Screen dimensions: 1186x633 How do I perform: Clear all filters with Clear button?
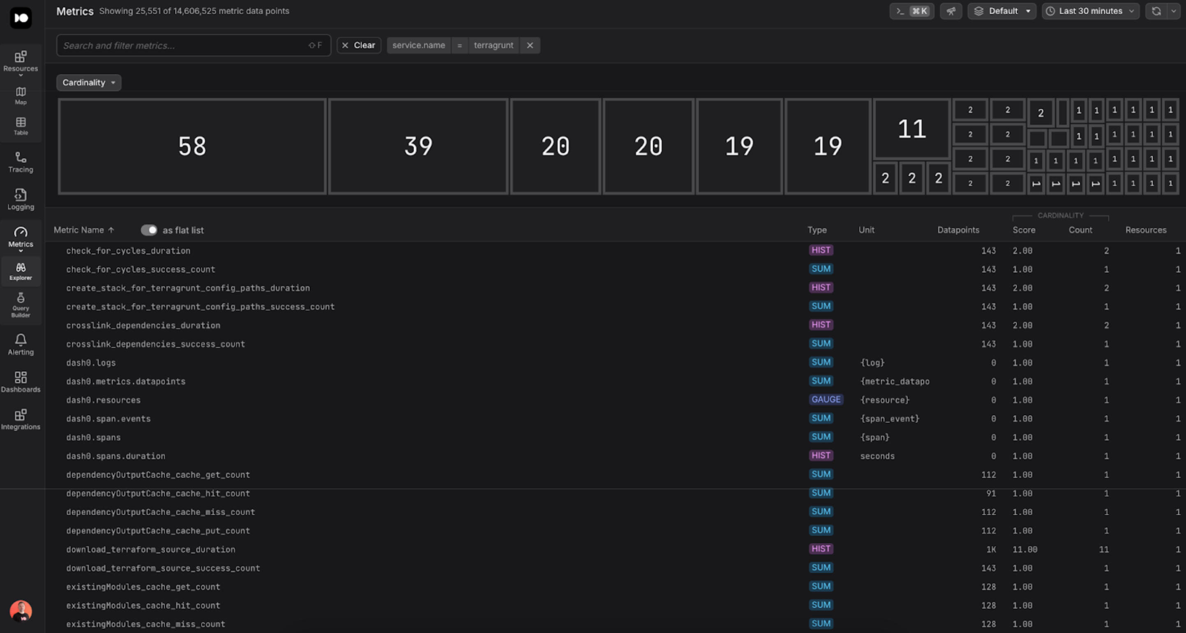359,45
